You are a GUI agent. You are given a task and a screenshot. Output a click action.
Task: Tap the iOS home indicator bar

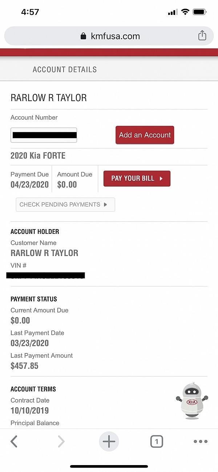pyautogui.click(x=109, y=466)
